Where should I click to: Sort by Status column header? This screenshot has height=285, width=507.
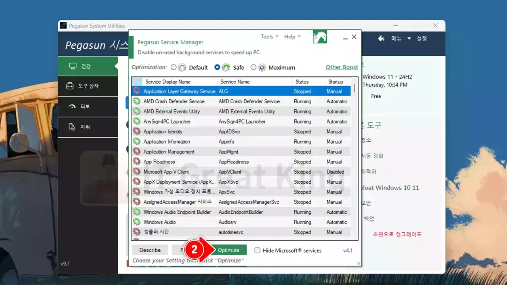(x=309, y=82)
